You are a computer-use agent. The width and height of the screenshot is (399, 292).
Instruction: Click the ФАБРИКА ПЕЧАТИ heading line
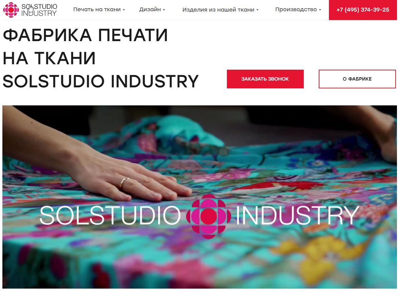85,35
